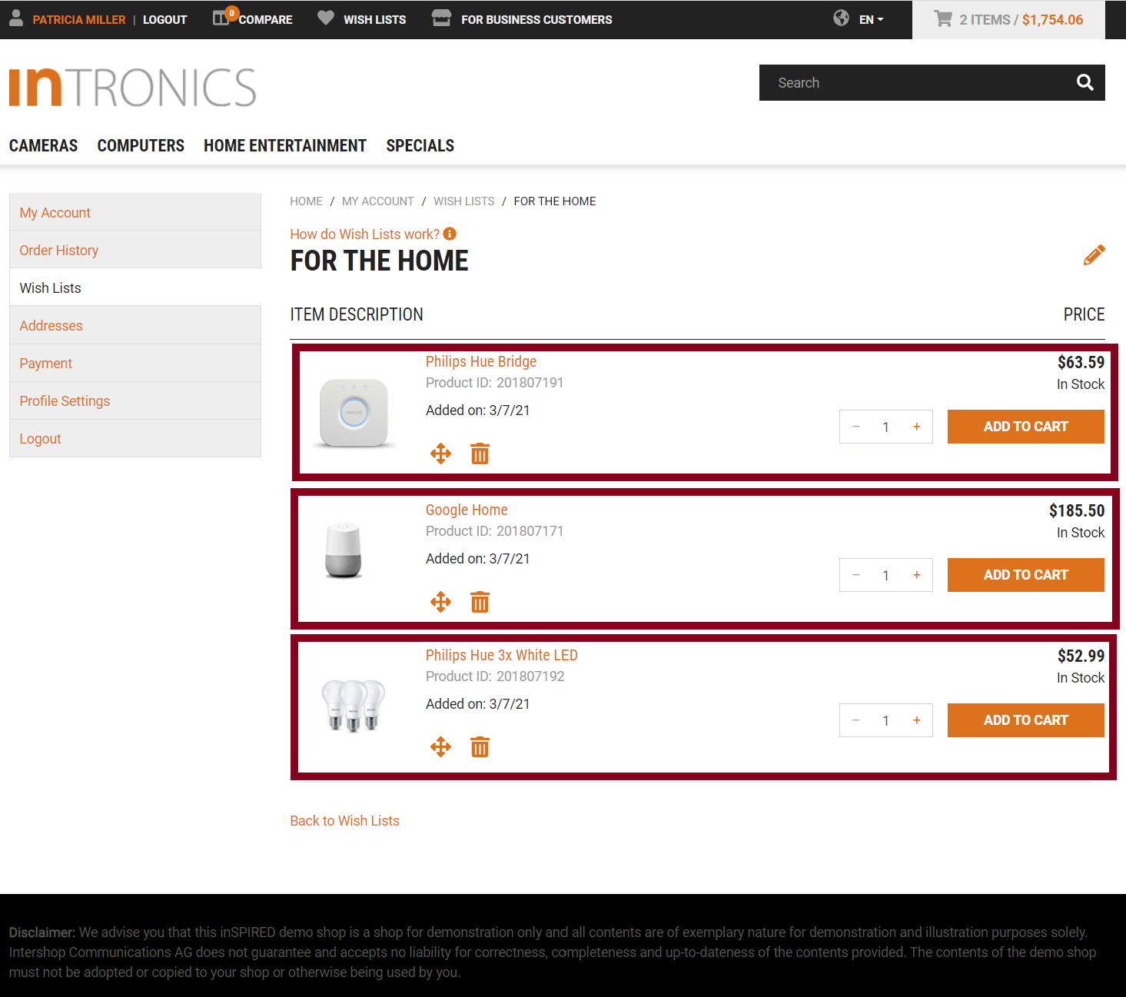Viewport: 1126px width, 997px height.
Task: Click the Patricia Miller account link
Action: click(79, 20)
